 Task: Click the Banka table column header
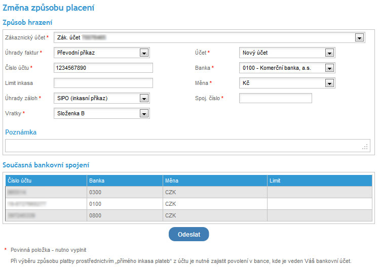pyautogui.click(x=125, y=181)
